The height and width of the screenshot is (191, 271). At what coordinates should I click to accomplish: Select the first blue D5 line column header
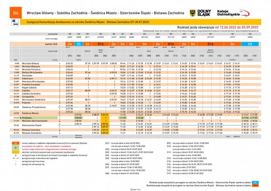coord(79,44)
